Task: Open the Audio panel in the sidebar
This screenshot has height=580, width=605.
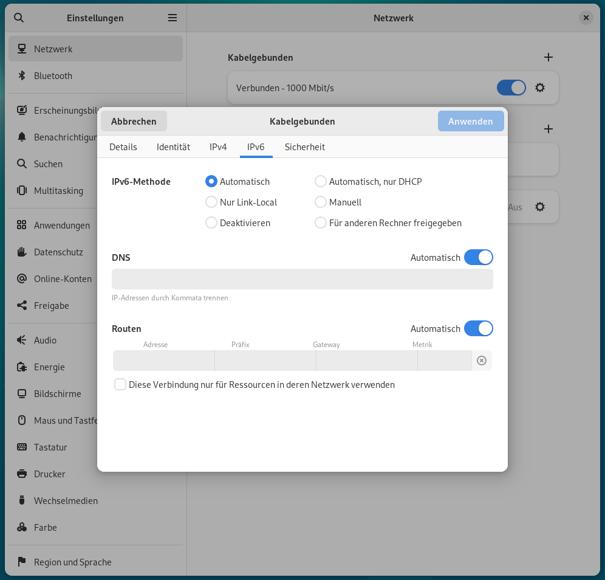Action: pos(45,340)
